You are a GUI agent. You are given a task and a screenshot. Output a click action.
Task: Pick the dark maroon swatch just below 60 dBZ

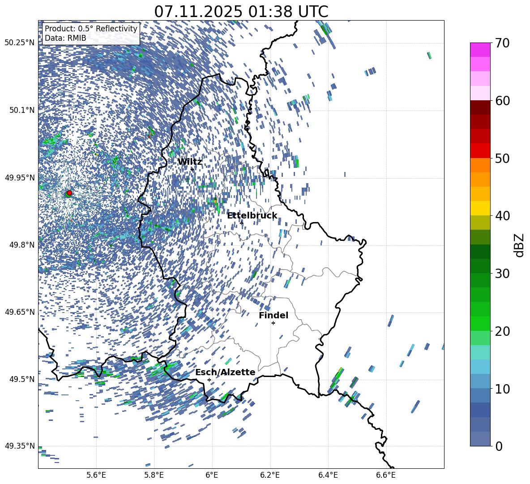coord(480,107)
